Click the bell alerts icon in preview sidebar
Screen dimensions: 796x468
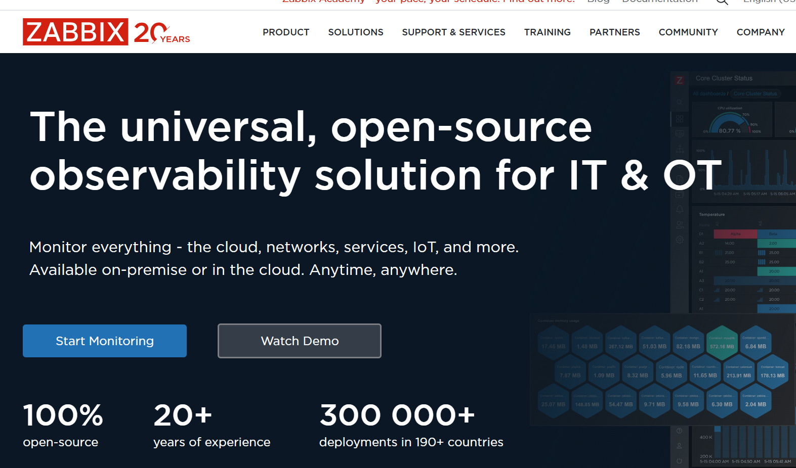tap(680, 209)
